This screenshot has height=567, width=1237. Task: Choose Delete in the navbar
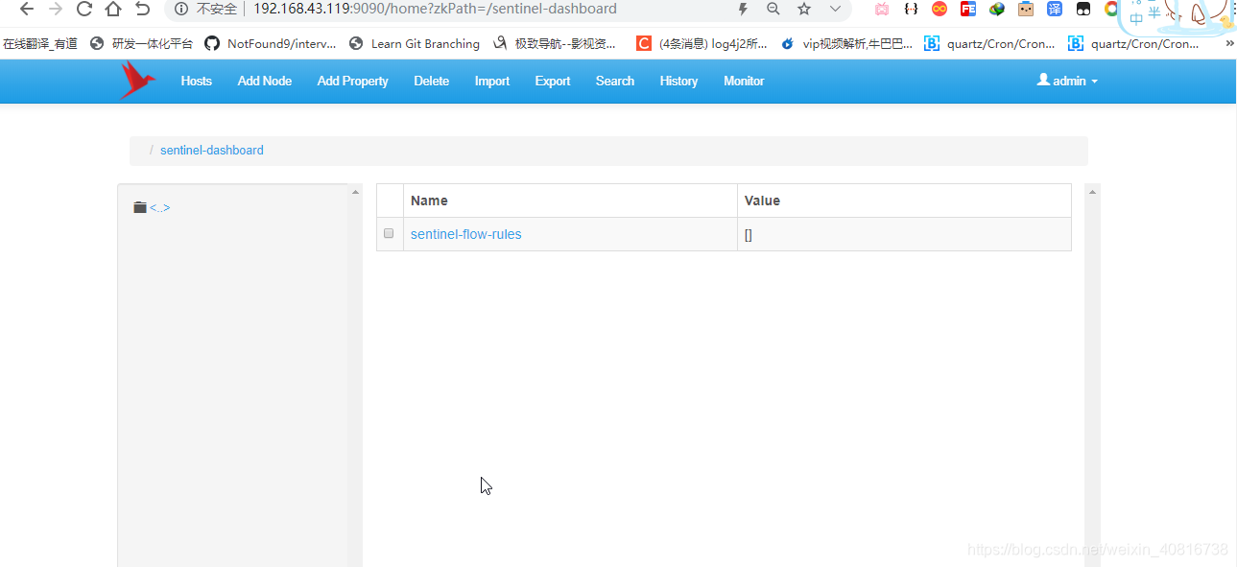tap(431, 81)
